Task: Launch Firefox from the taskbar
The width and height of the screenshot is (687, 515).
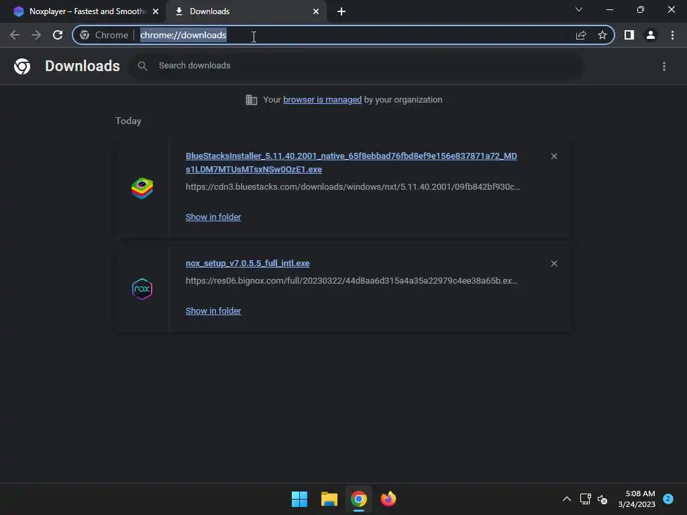Action: pos(388,499)
